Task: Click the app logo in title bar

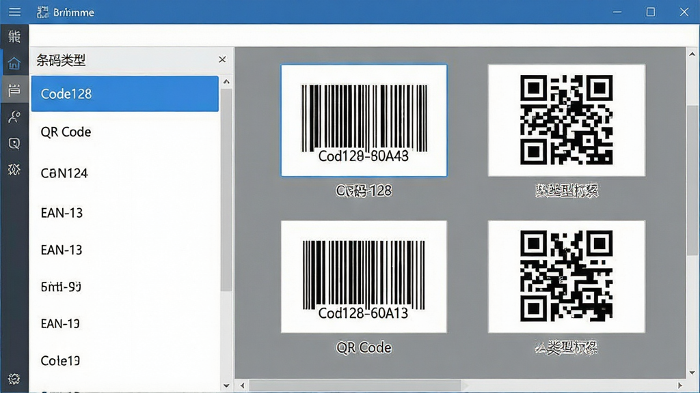Action: click(43, 12)
